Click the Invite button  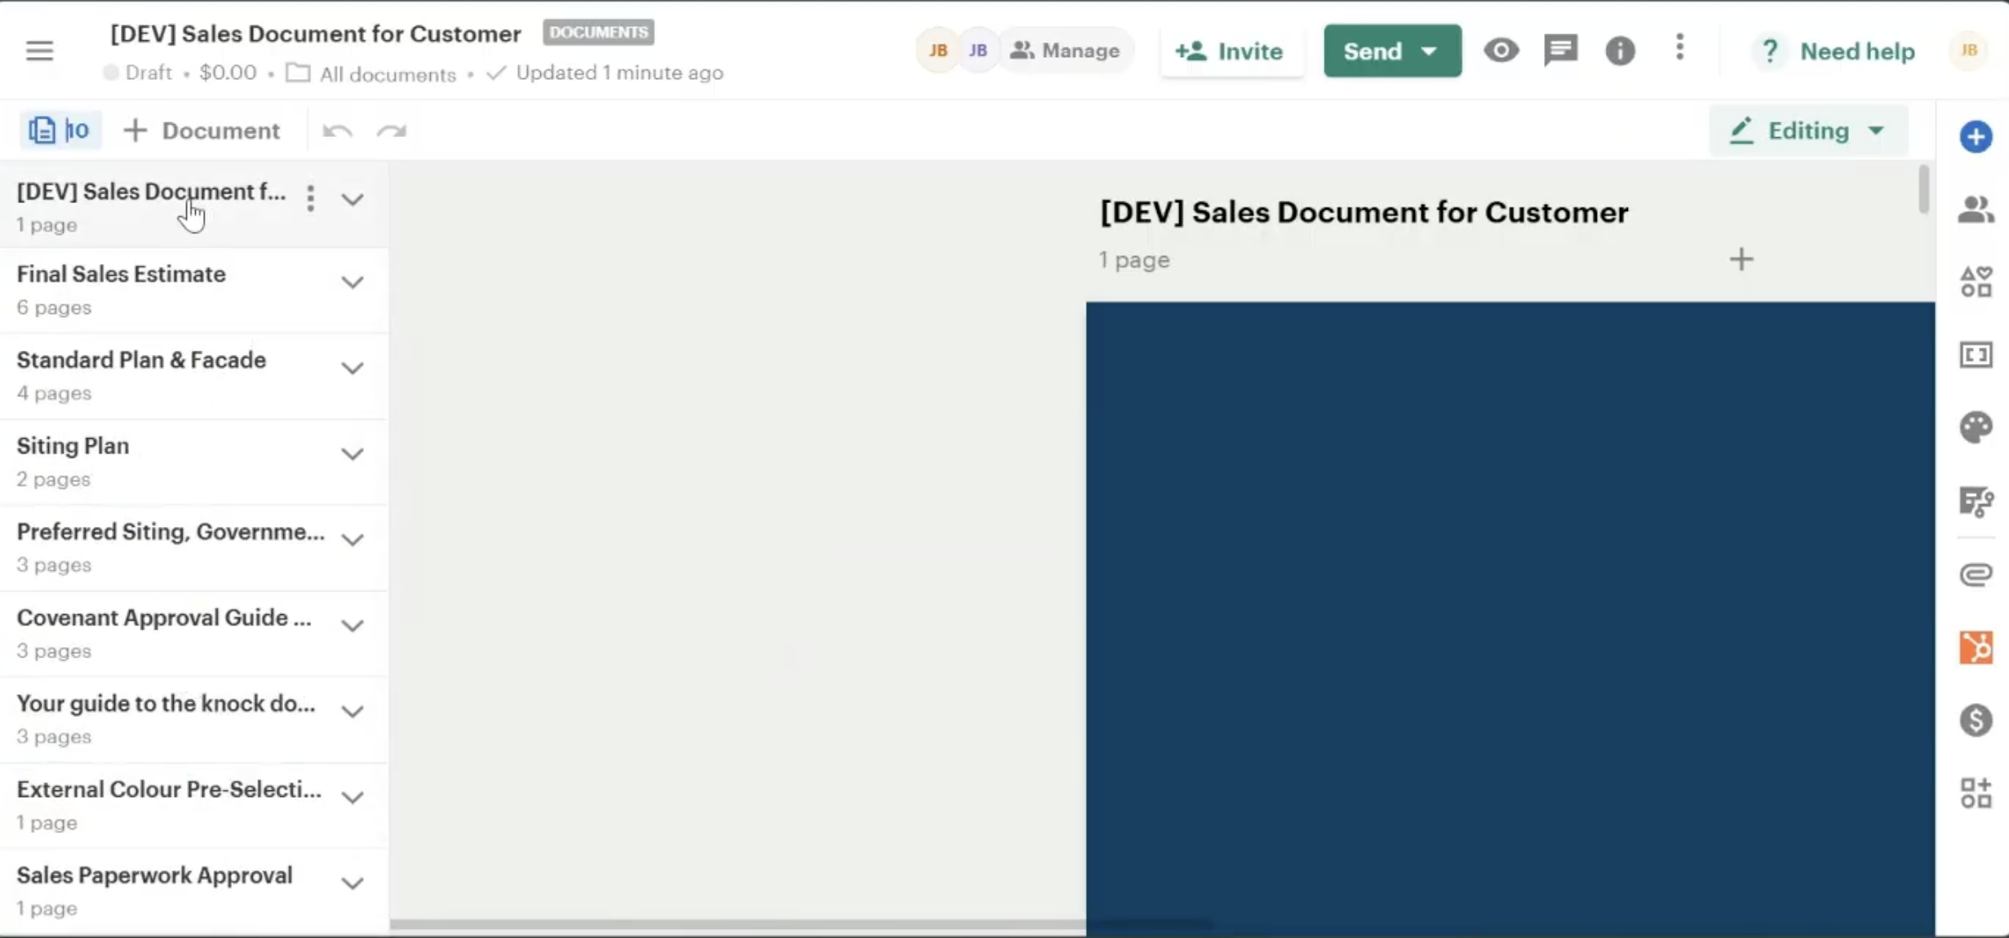pos(1231,51)
